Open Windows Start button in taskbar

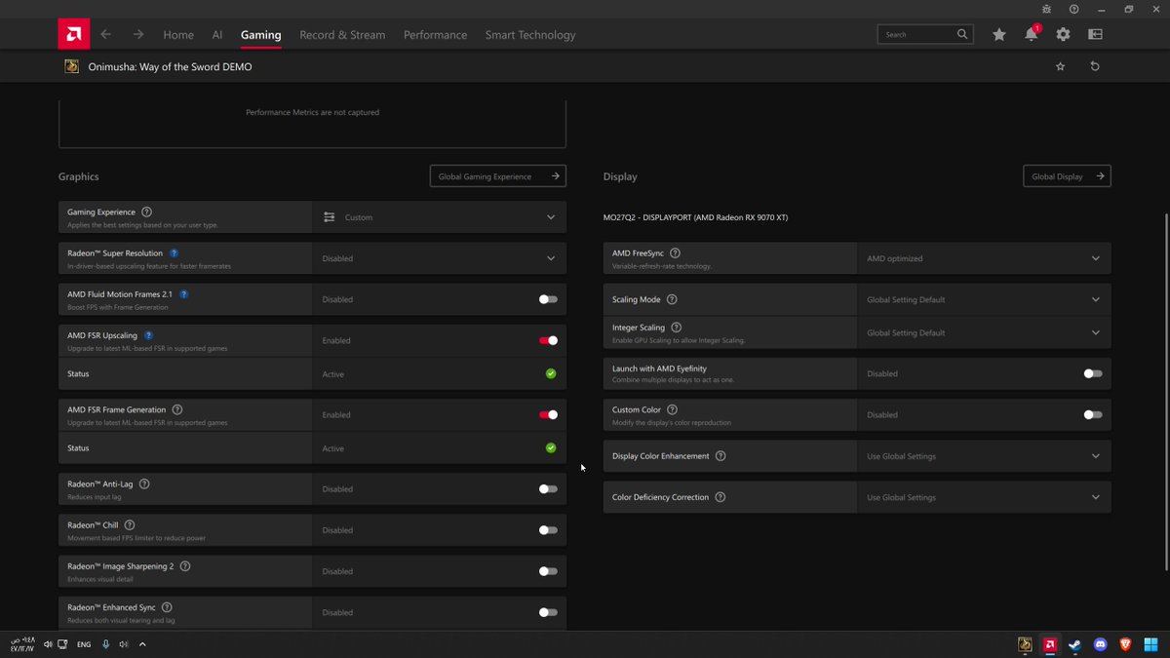(x=1151, y=644)
